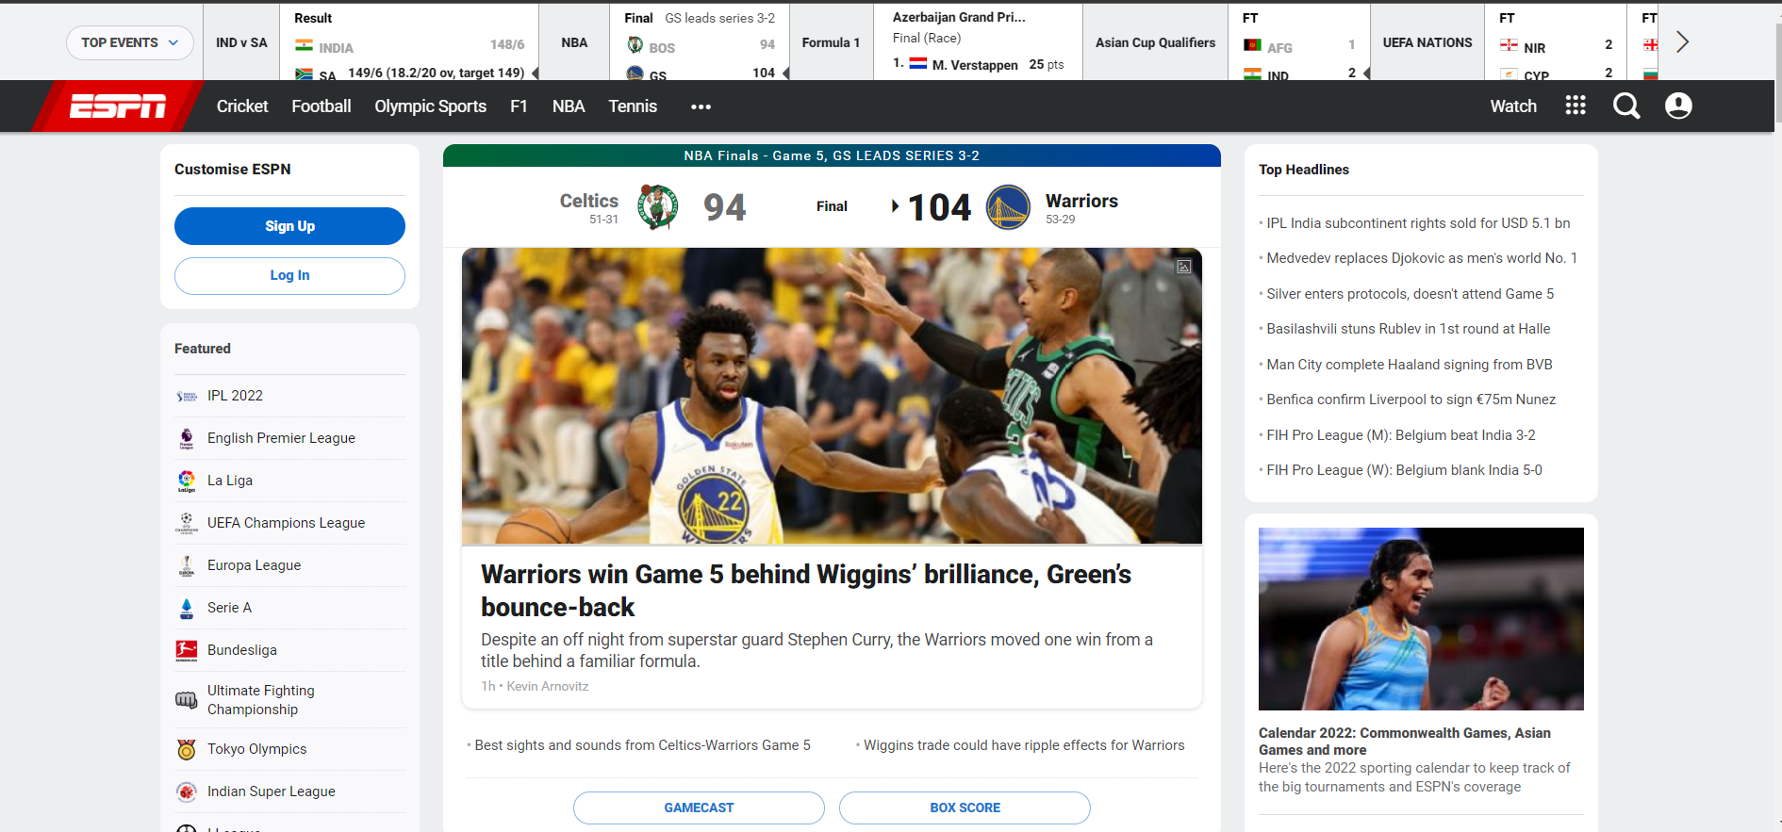Image resolution: width=1782 pixels, height=832 pixels.
Task: Click the Afghanistan flag in scoreboard
Action: point(1252,45)
